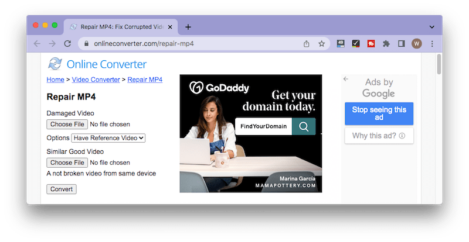Click the browser back arrow
This screenshot has height=242, width=469.
point(37,44)
